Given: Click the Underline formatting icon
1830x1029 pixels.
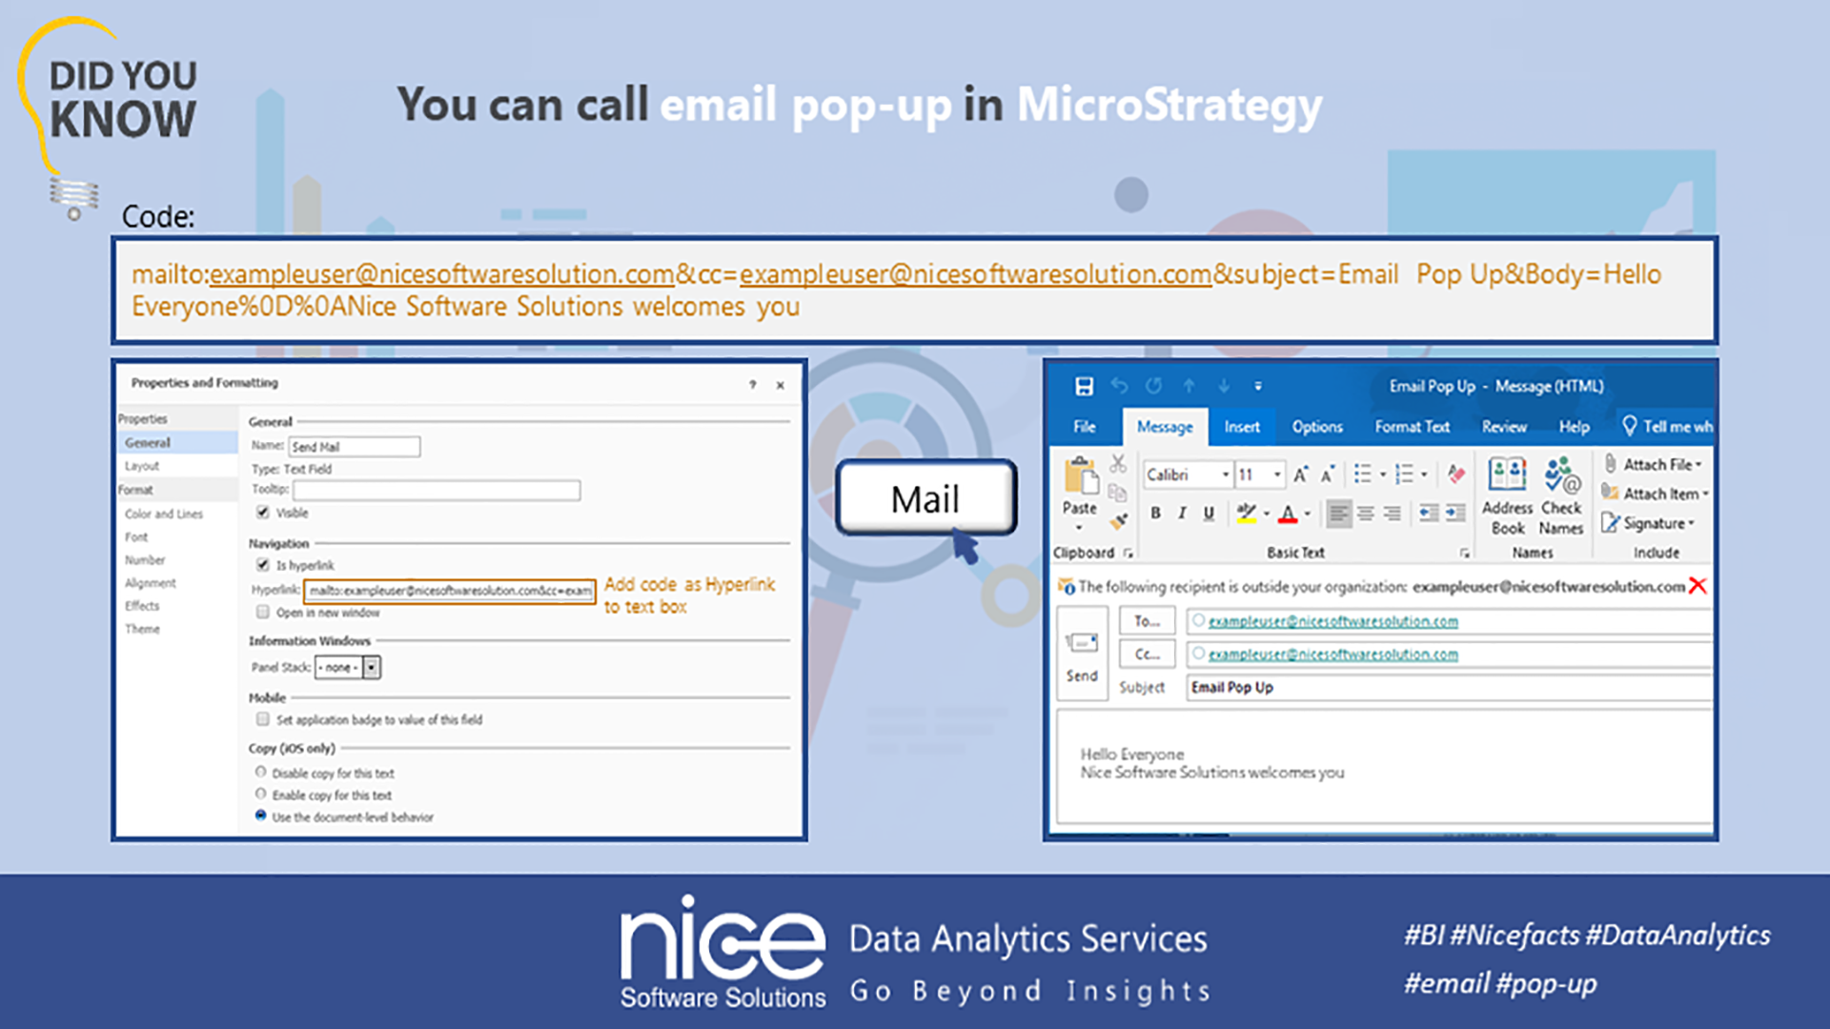Looking at the screenshot, I should point(1207,514).
